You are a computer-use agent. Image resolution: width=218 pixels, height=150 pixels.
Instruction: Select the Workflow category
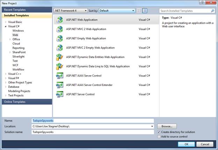coord(19,70)
